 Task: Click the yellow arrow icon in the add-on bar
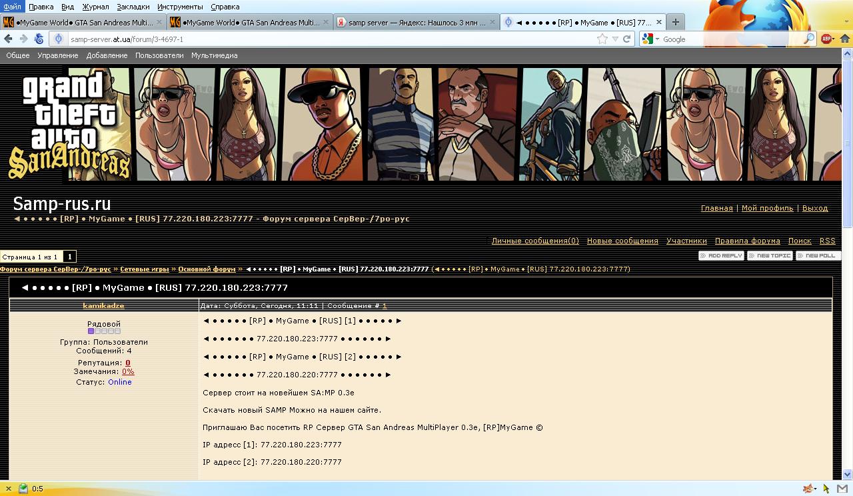826,489
